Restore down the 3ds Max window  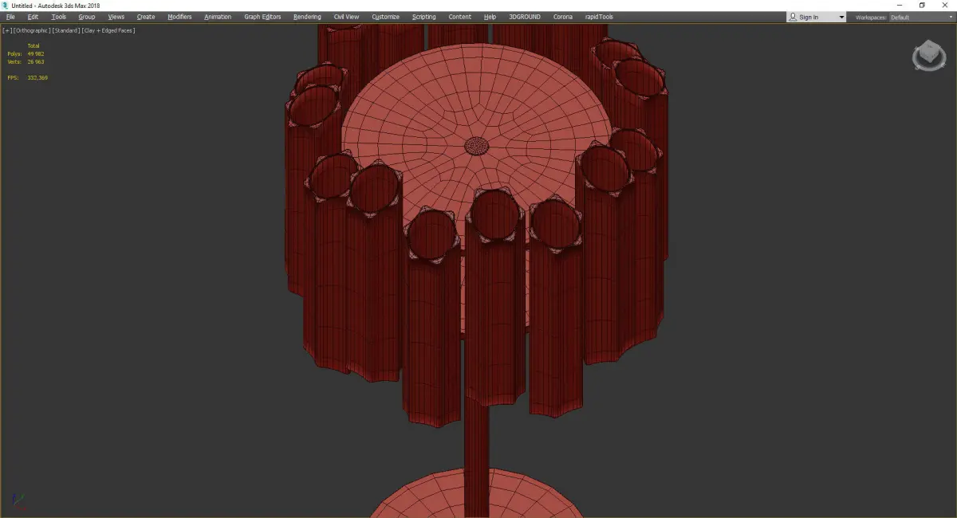922,6
